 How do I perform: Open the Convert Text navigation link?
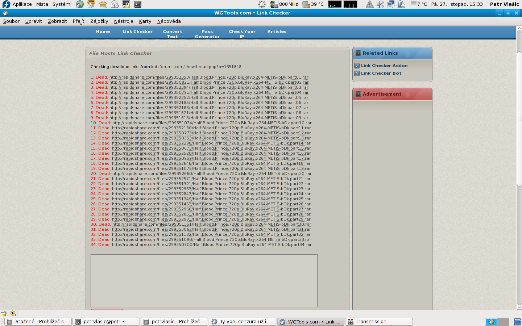173,34
